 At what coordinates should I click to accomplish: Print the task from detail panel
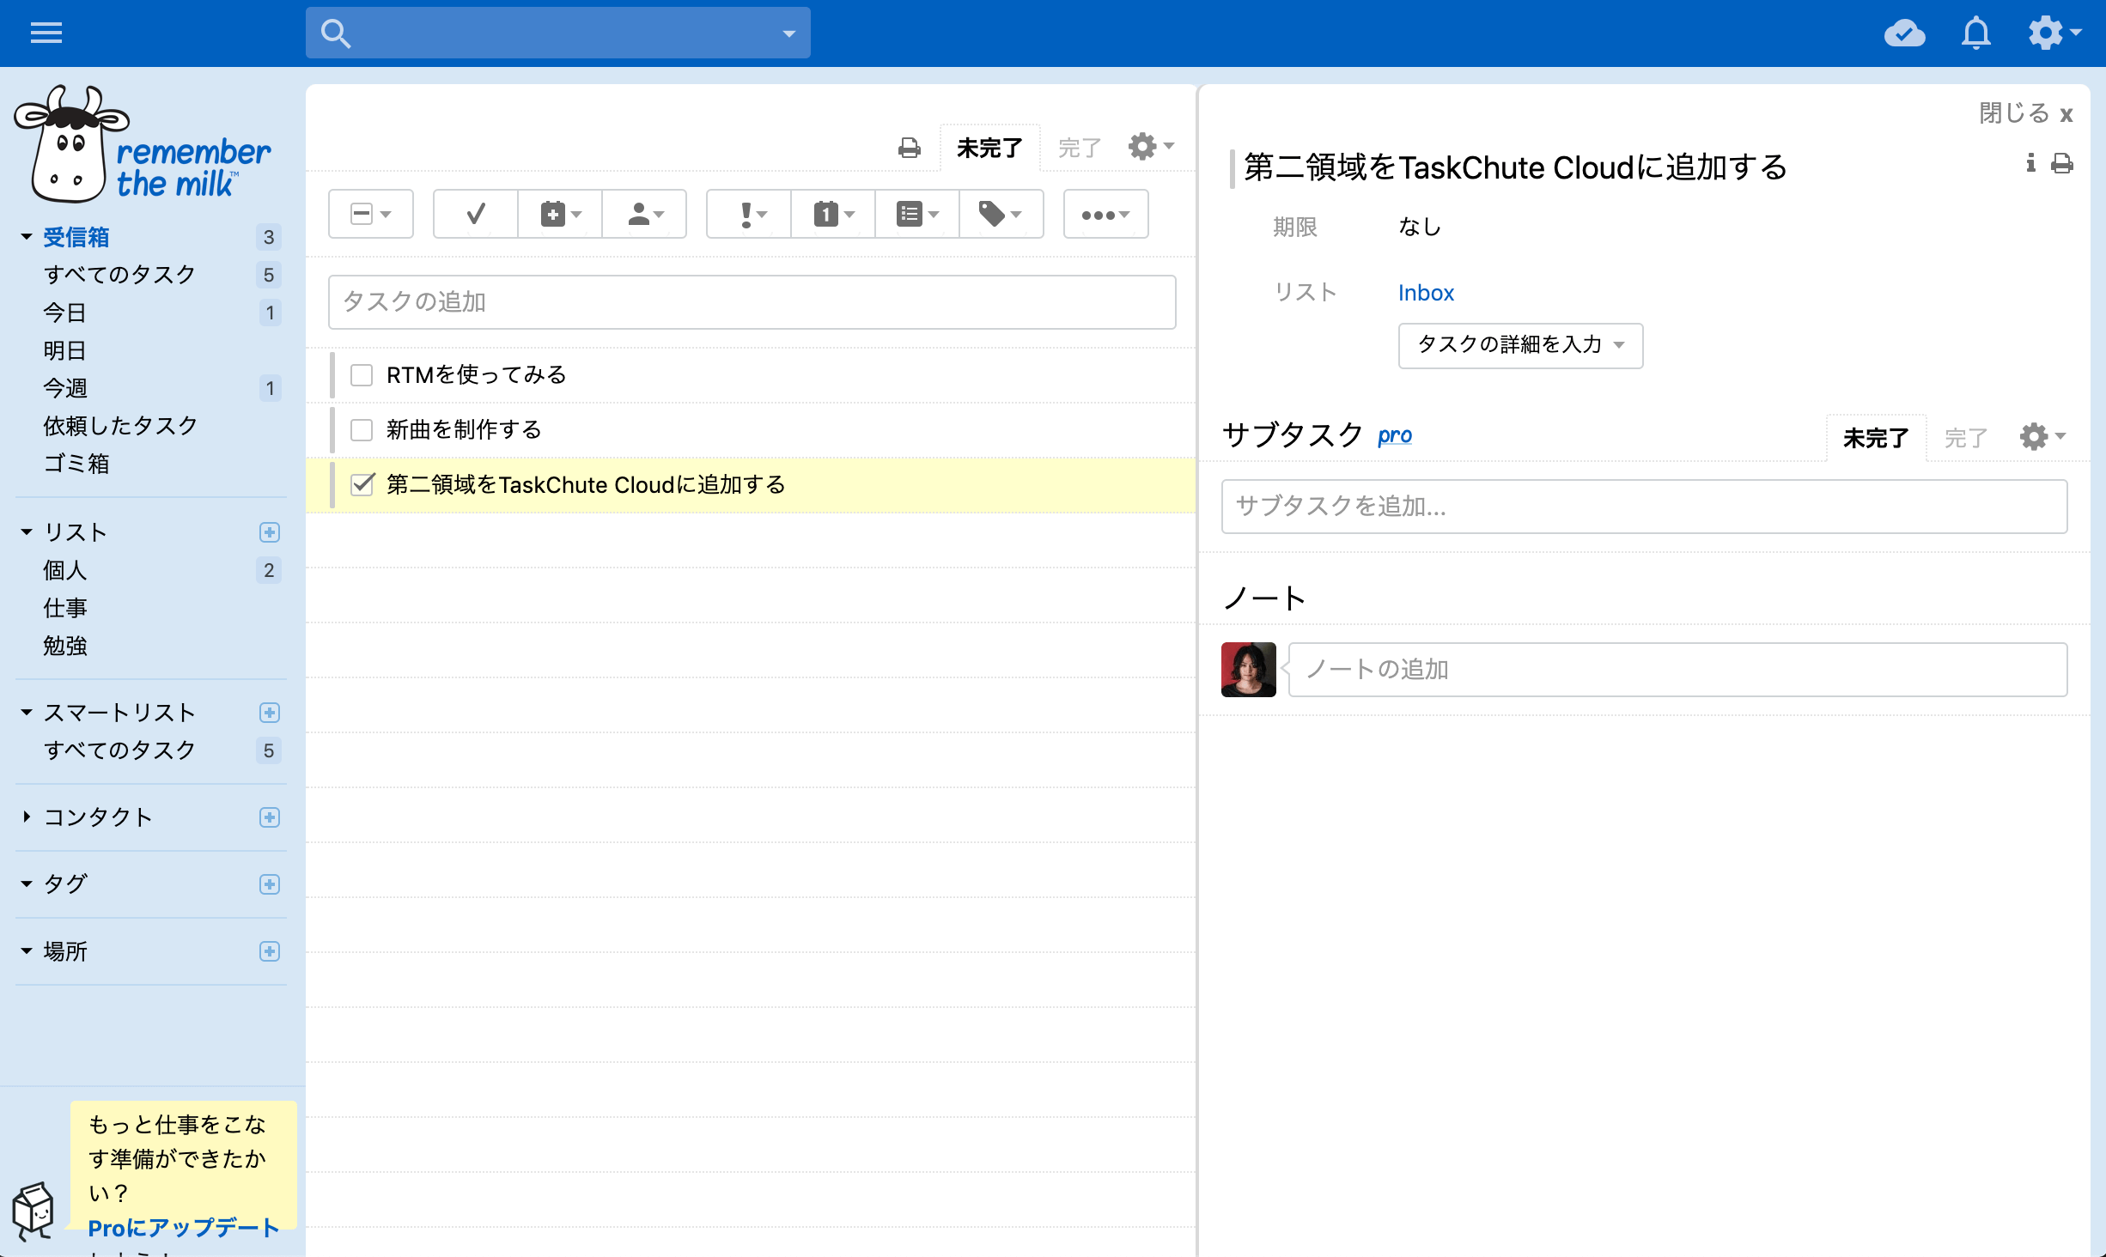pos(2062,163)
